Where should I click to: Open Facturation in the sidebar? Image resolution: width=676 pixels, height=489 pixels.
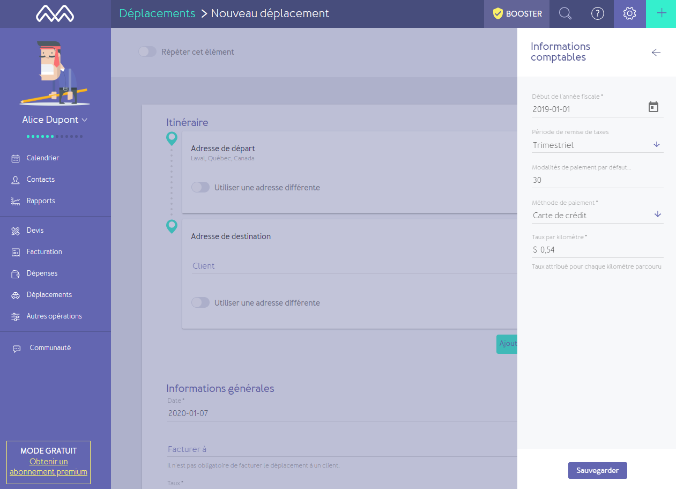point(44,252)
